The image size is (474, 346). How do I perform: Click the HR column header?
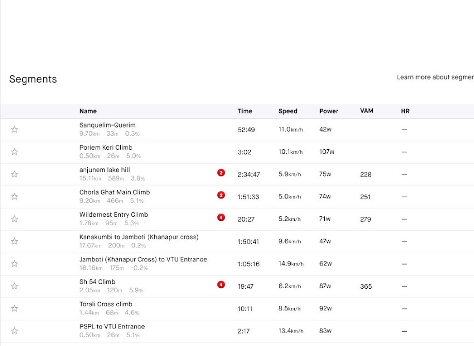click(405, 111)
